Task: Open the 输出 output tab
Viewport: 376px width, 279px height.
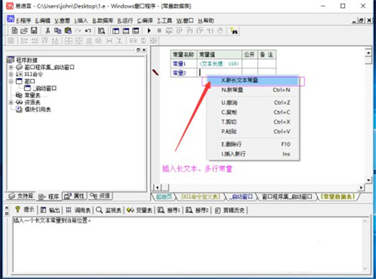Action: (x=50, y=210)
